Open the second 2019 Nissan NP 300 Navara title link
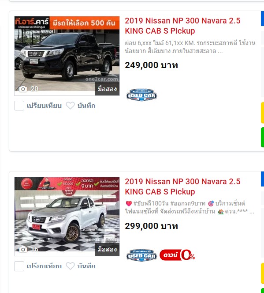 [182, 186]
